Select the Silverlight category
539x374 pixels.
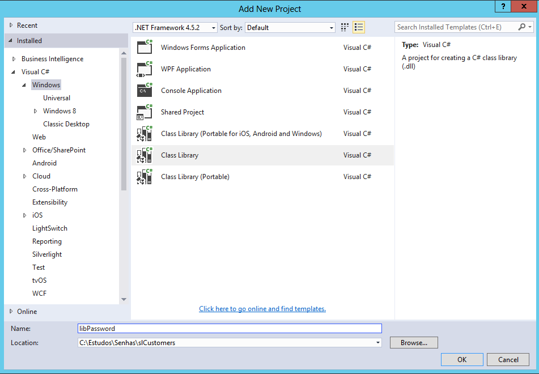(x=47, y=254)
